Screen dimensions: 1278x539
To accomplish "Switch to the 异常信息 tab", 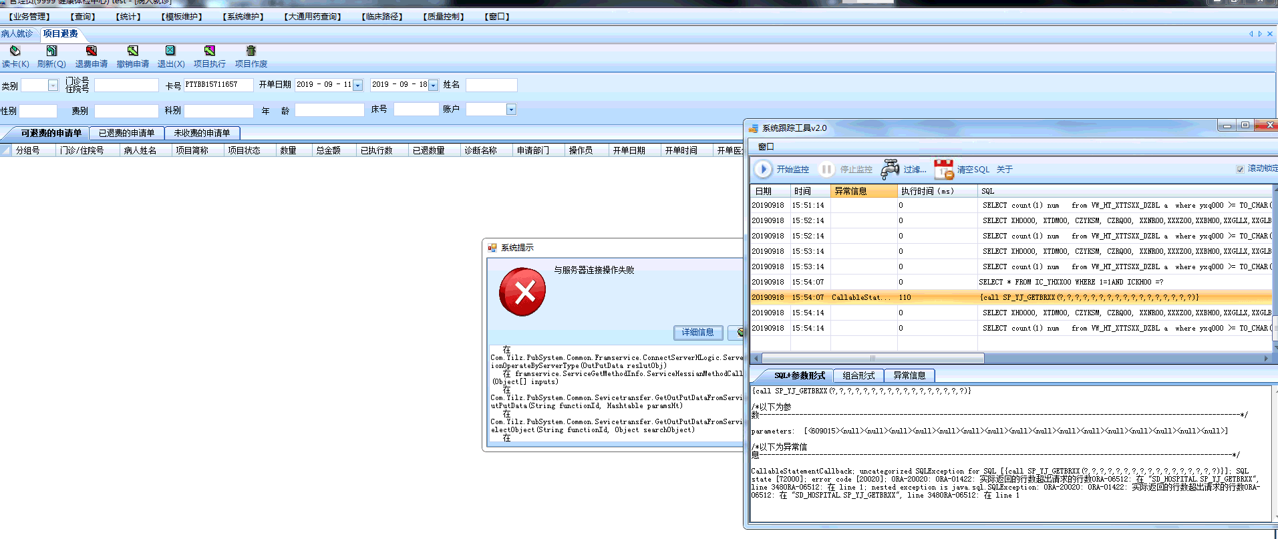I will pyautogui.click(x=909, y=375).
